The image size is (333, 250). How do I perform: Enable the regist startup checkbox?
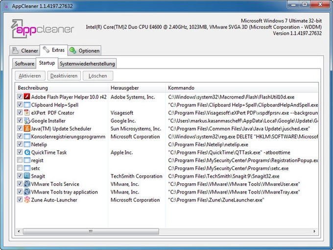(20, 160)
